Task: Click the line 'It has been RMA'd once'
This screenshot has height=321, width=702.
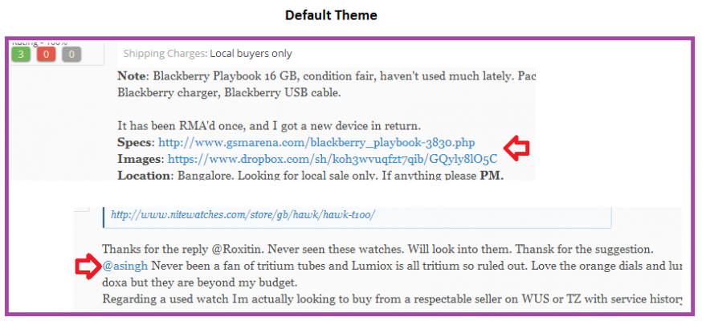Action: [x=268, y=125]
